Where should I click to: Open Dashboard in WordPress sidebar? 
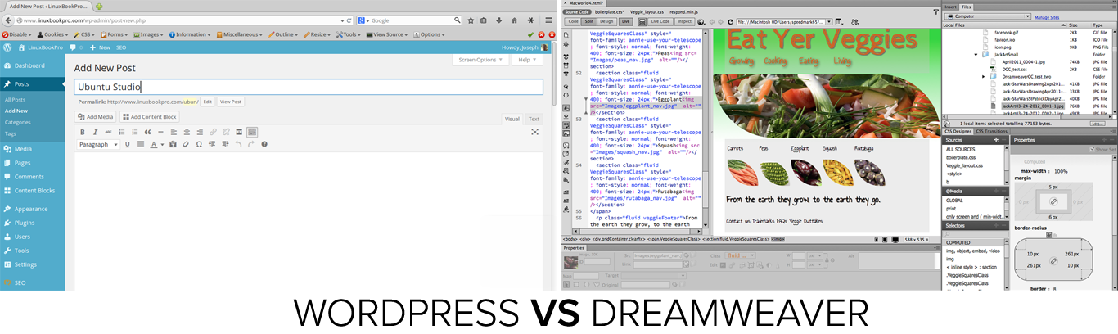point(29,65)
